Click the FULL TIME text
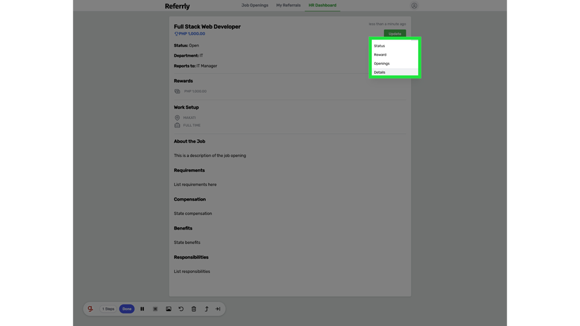 tap(192, 126)
